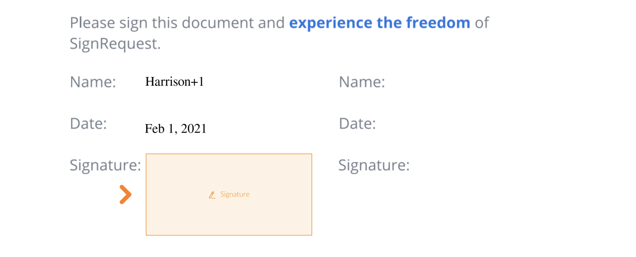The height and width of the screenshot is (257, 636).
Task: Click the pencil icon in signature box
Action: click(212, 195)
